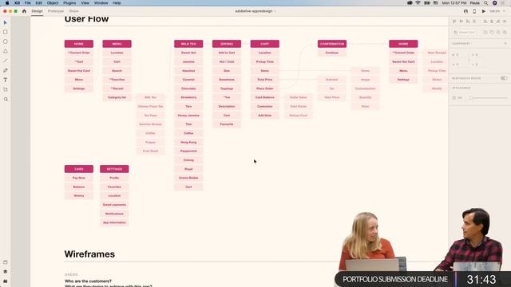Switch to the Prototype tab
The width and height of the screenshot is (511, 287).
(56, 11)
